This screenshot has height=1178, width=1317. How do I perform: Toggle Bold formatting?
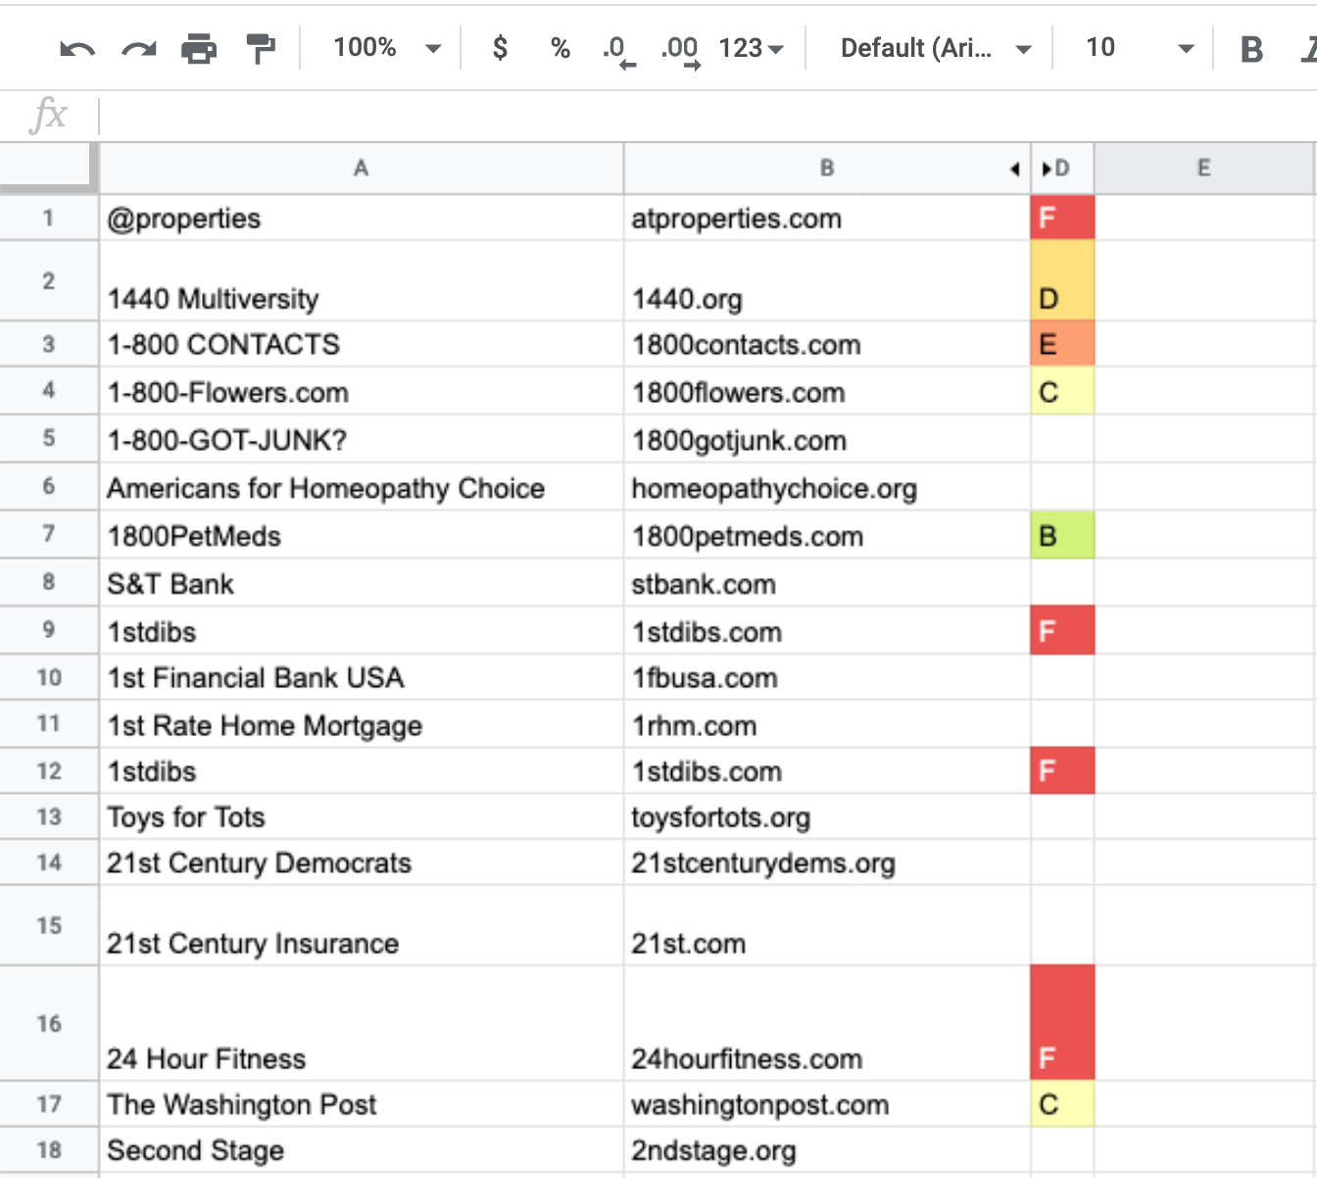coord(1251,49)
